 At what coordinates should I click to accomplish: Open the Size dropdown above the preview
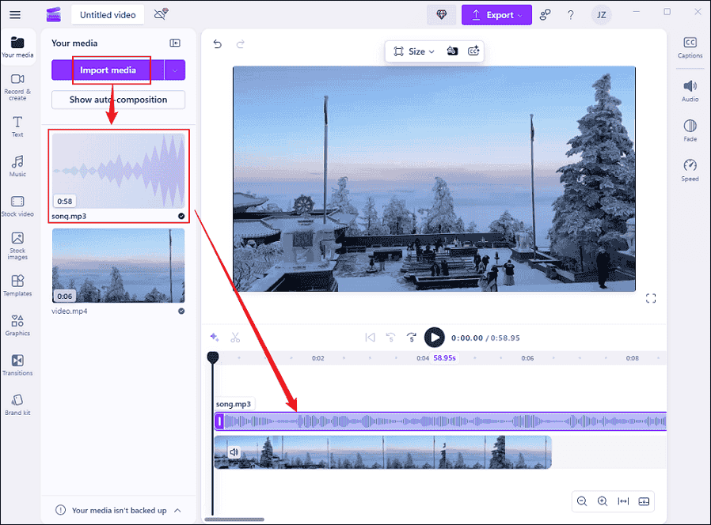tap(413, 50)
